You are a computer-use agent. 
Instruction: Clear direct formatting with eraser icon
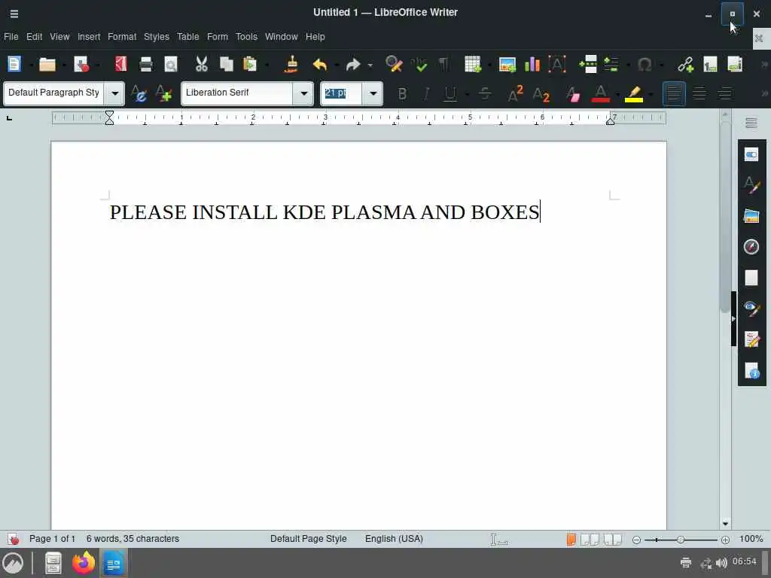click(572, 93)
